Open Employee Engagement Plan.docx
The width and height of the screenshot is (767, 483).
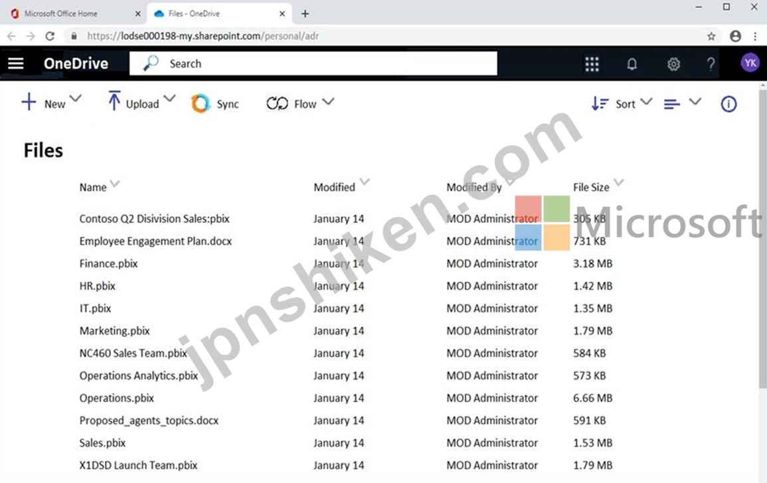(155, 241)
